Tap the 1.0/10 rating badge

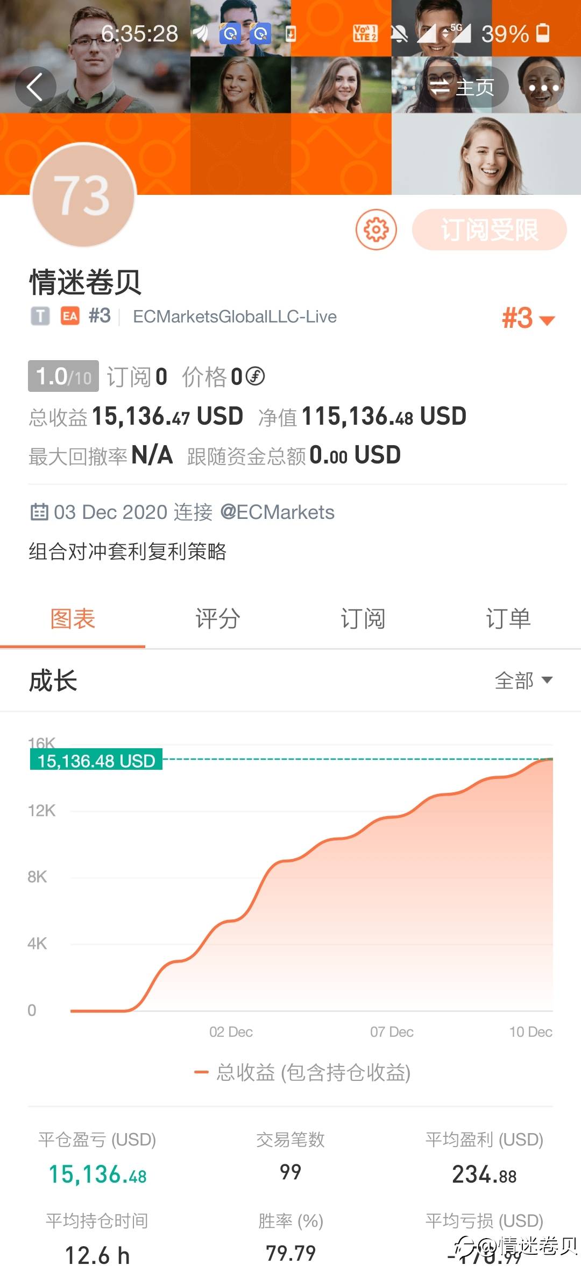tap(63, 376)
